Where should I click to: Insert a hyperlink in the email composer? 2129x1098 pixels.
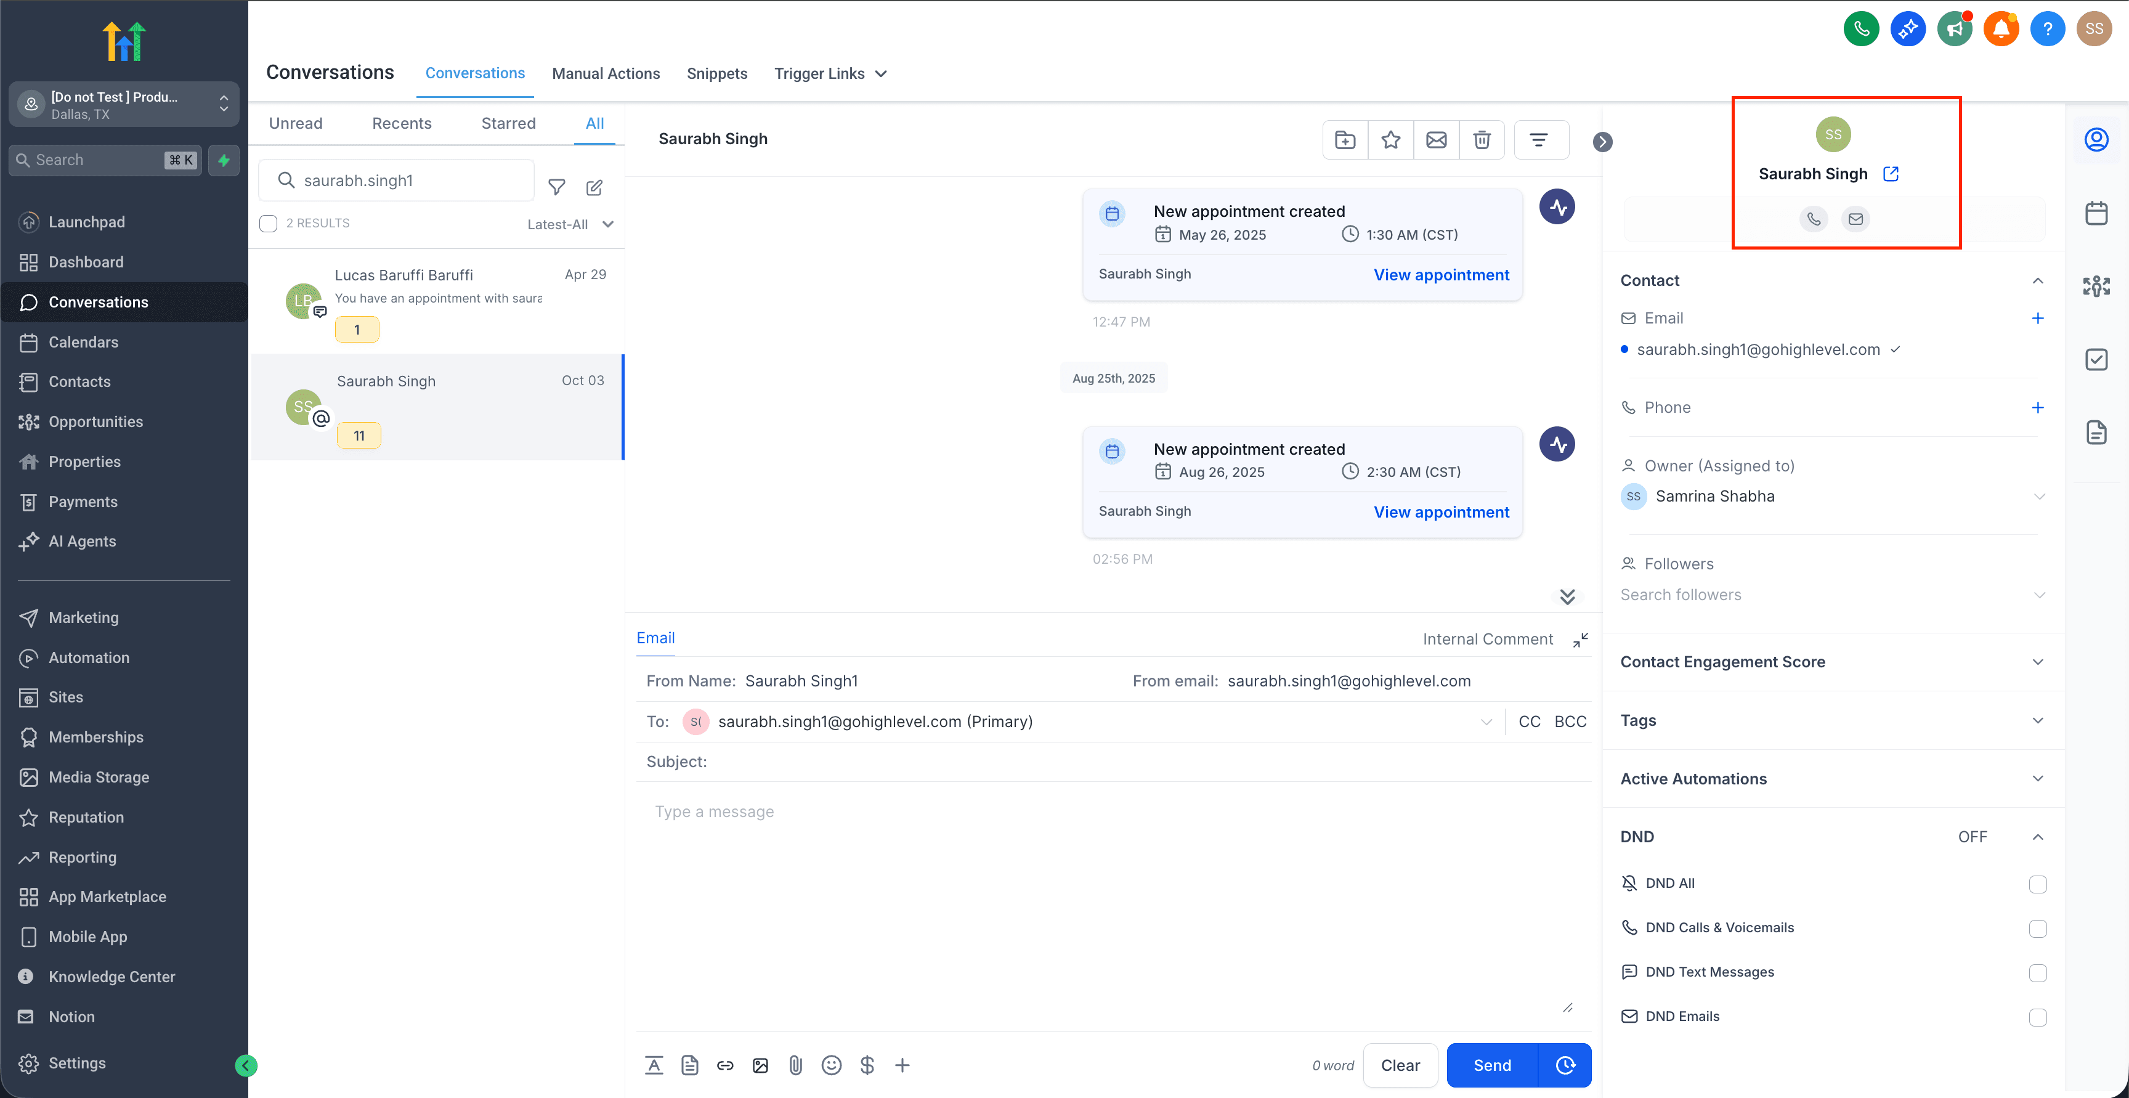pyautogui.click(x=725, y=1065)
